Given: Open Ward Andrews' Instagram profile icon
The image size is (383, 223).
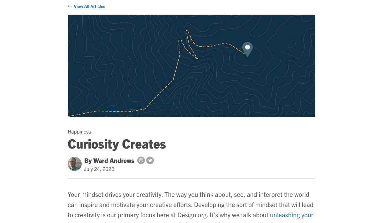Looking at the screenshot, I should pos(141,160).
